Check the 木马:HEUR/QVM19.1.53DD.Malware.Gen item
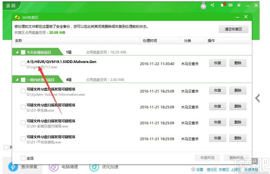 (x=23, y=64)
